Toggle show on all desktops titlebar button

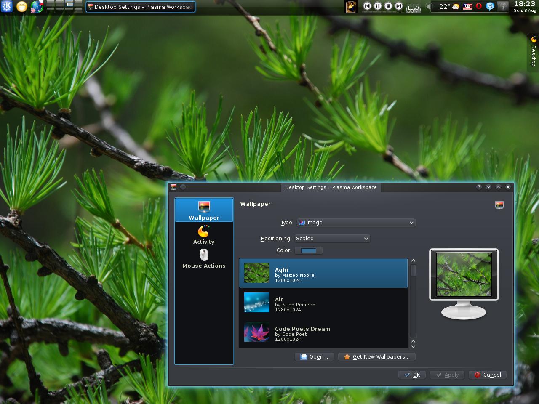click(x=183, y=187)
